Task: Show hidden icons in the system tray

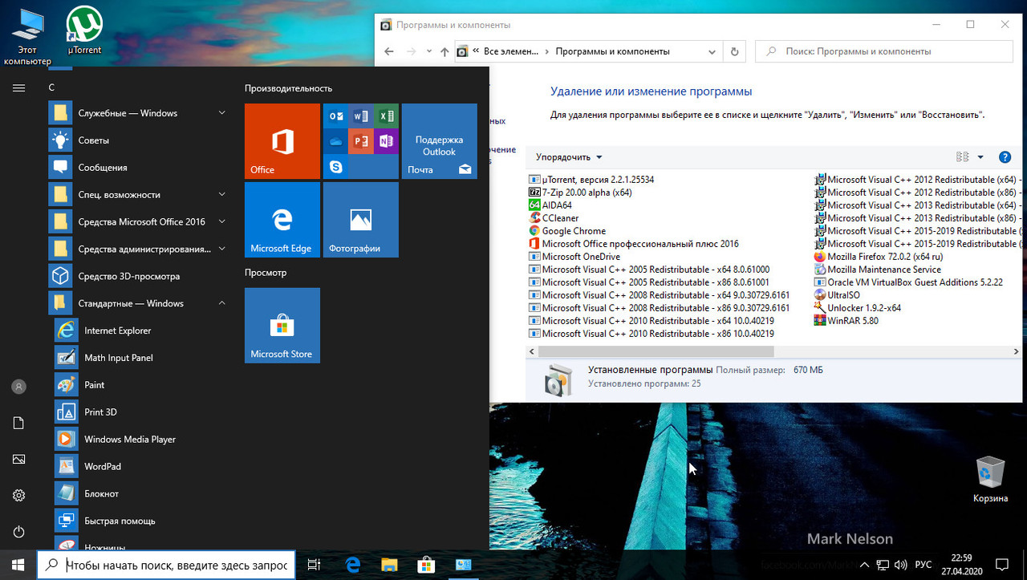Action: click(864, 565)
